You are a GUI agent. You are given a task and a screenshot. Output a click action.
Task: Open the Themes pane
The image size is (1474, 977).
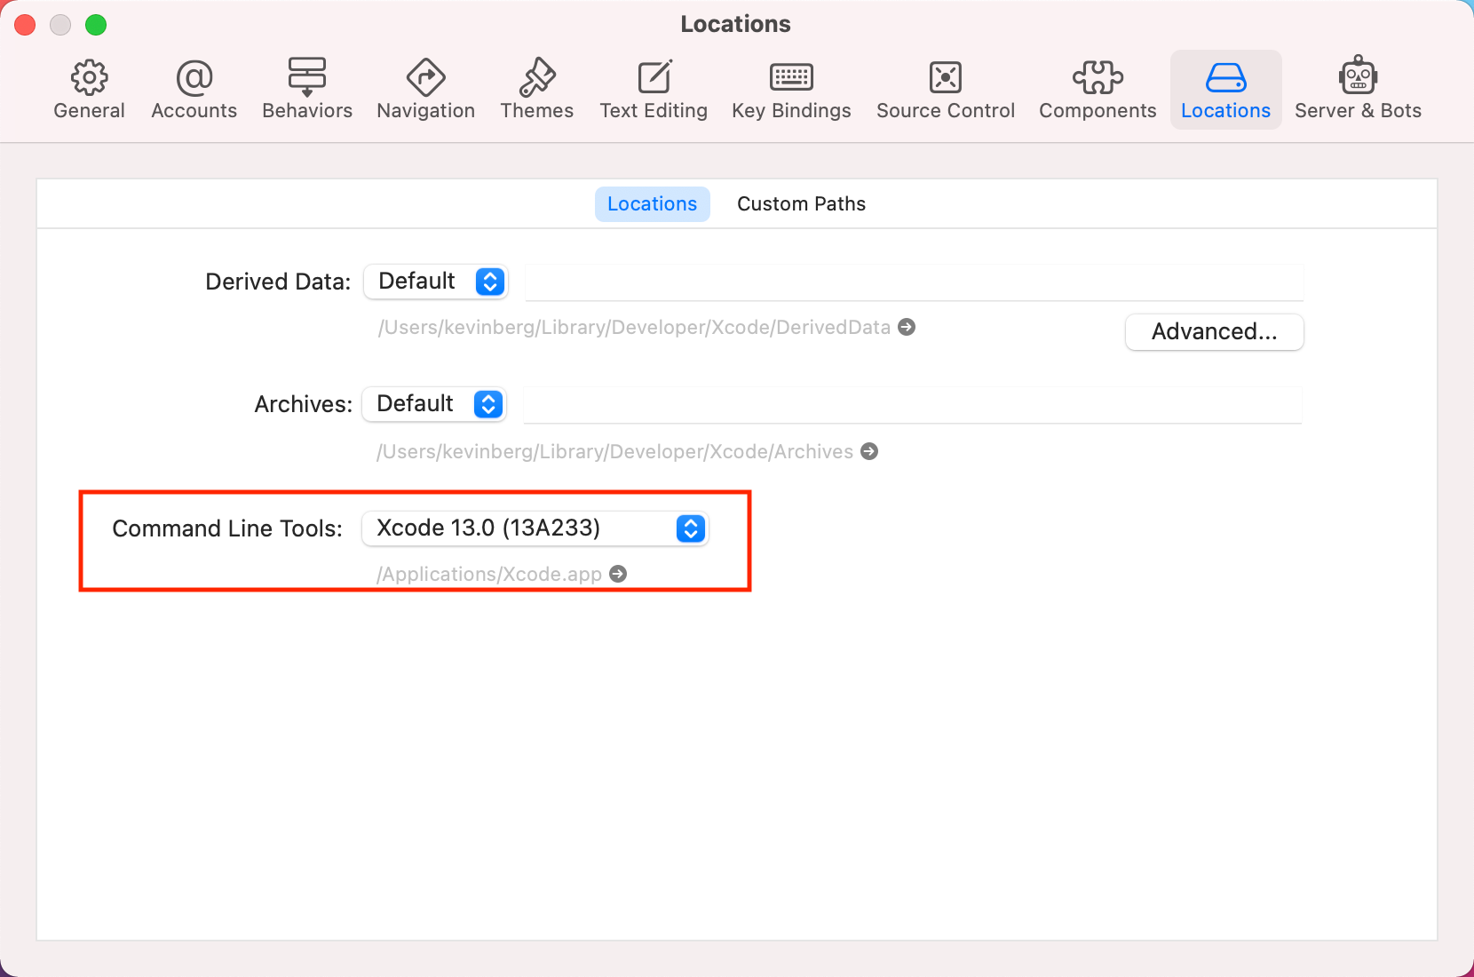coord(536,89)
